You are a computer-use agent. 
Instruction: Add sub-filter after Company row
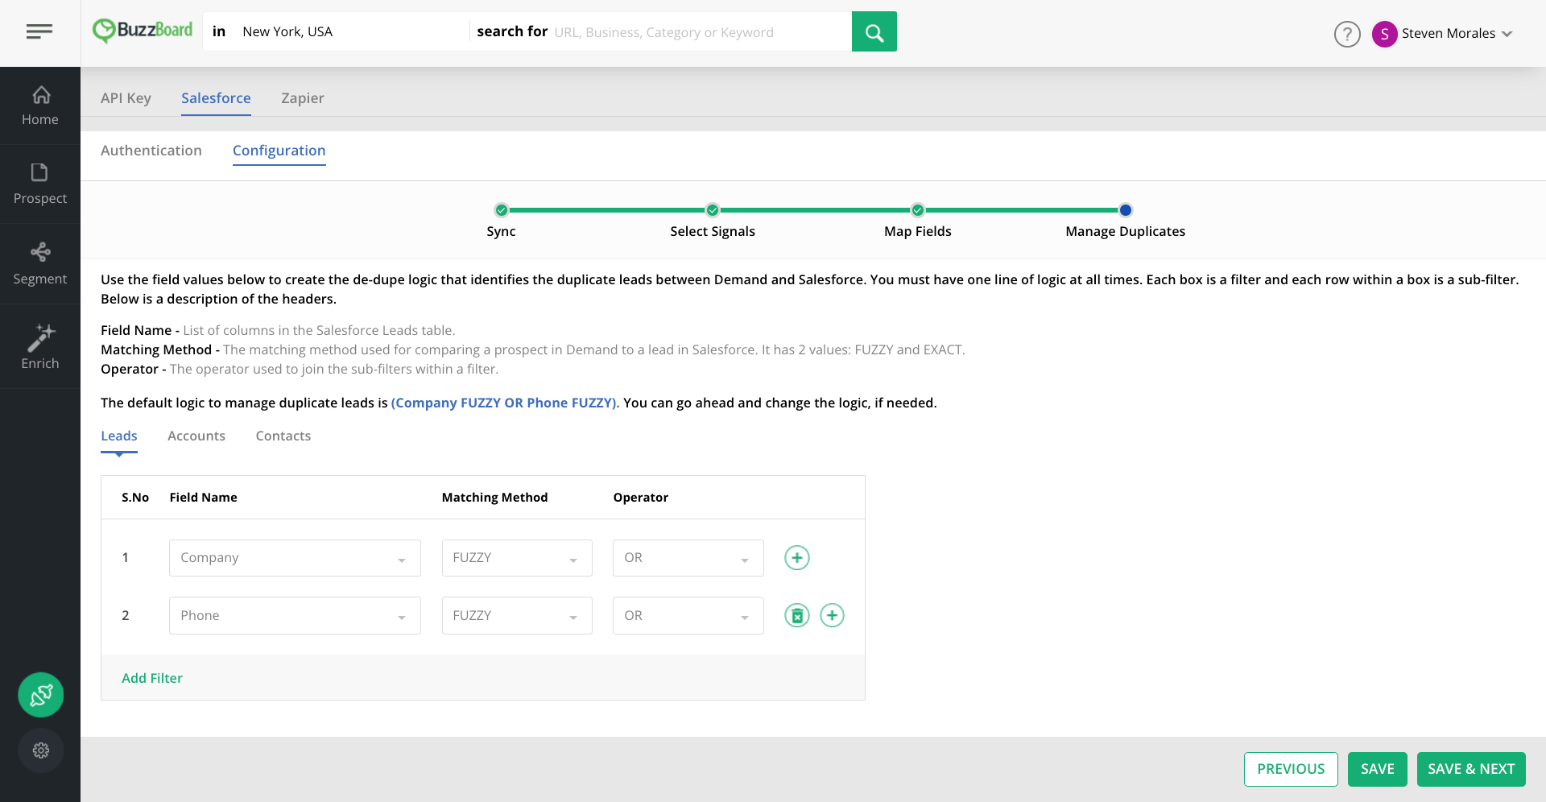click(x=797, y=558)
